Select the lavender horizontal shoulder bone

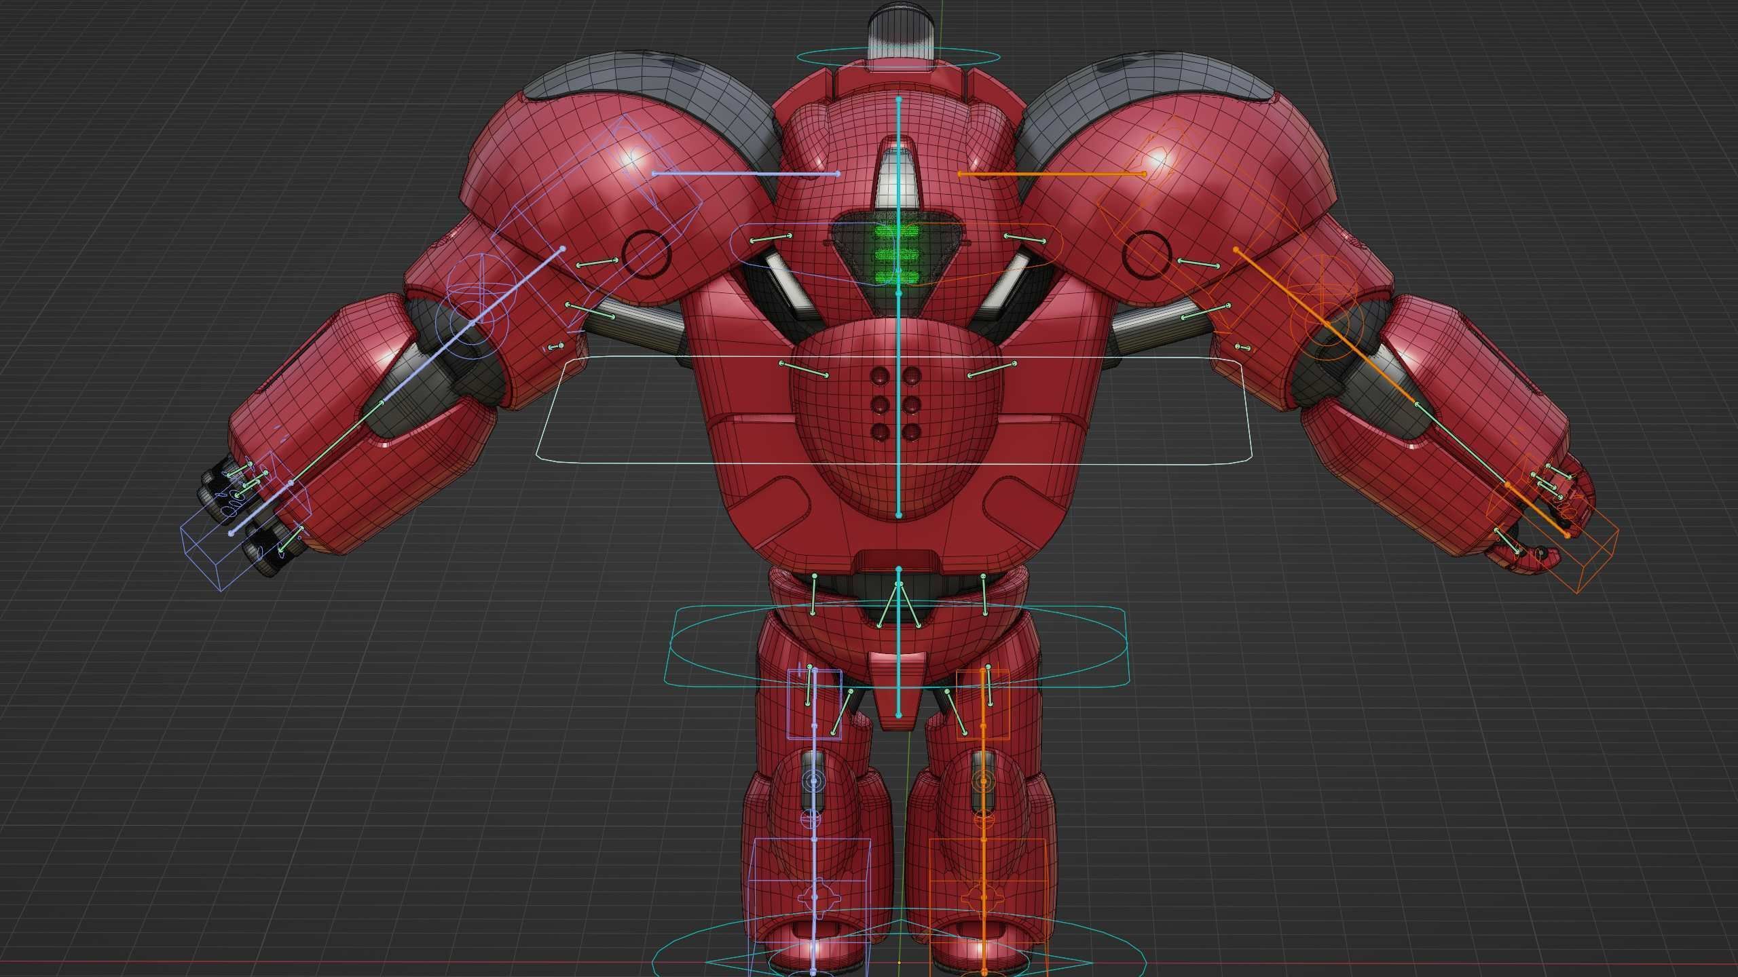[745, 174]
